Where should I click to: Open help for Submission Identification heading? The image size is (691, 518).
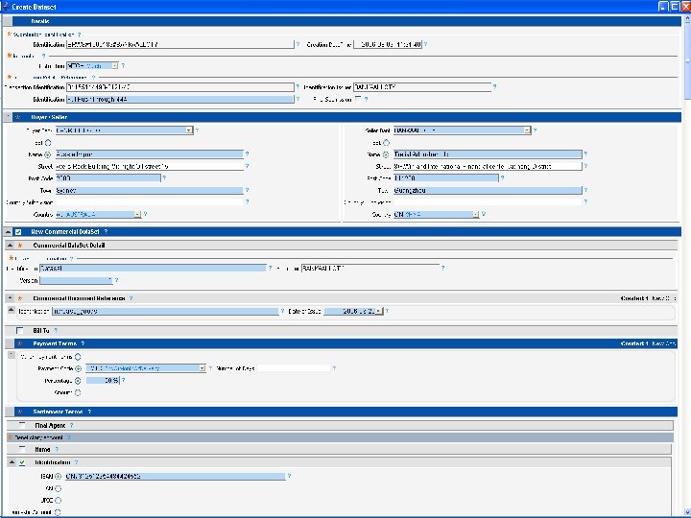coord(80,35)
